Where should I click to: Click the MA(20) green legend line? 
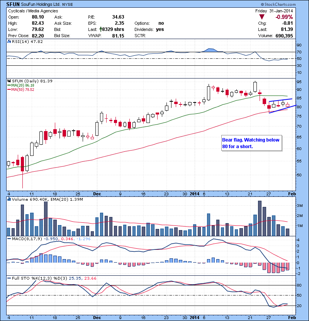[9, 85]
